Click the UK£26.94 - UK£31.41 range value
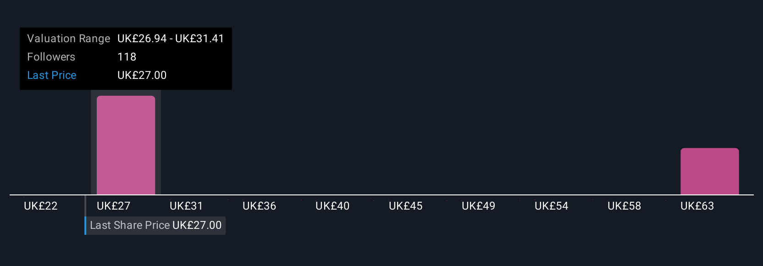Image resolution: width=763 pixels, height=266 pixels. coord(171,39)
